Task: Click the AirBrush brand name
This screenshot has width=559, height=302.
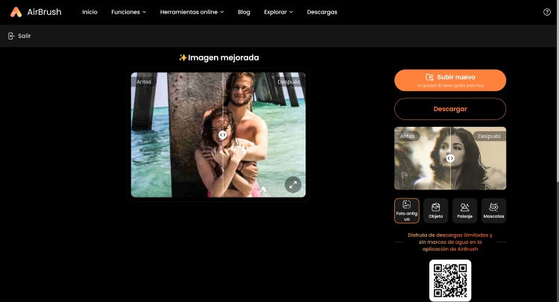Action: pyautogui.click(x=44, y=12)
